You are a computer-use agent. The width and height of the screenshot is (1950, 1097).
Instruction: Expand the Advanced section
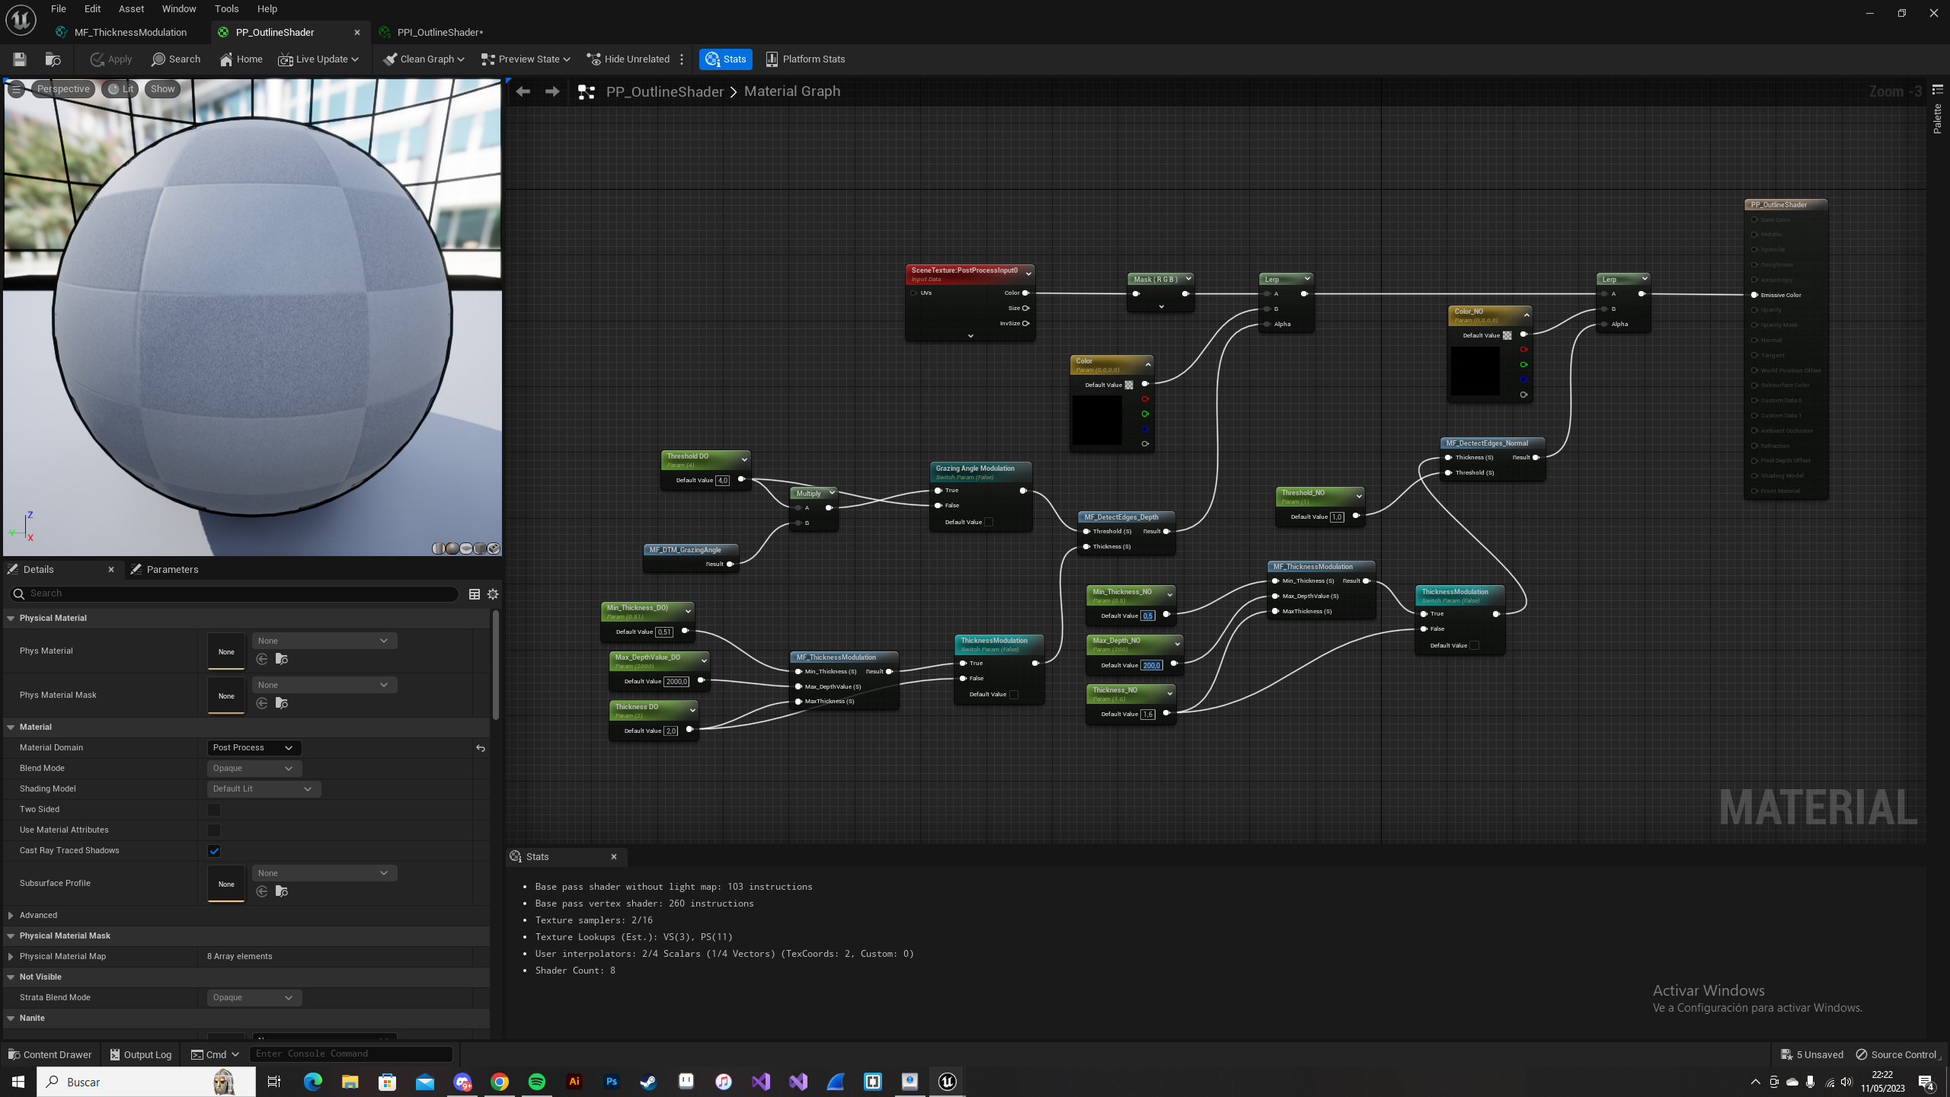pos(11,916)
